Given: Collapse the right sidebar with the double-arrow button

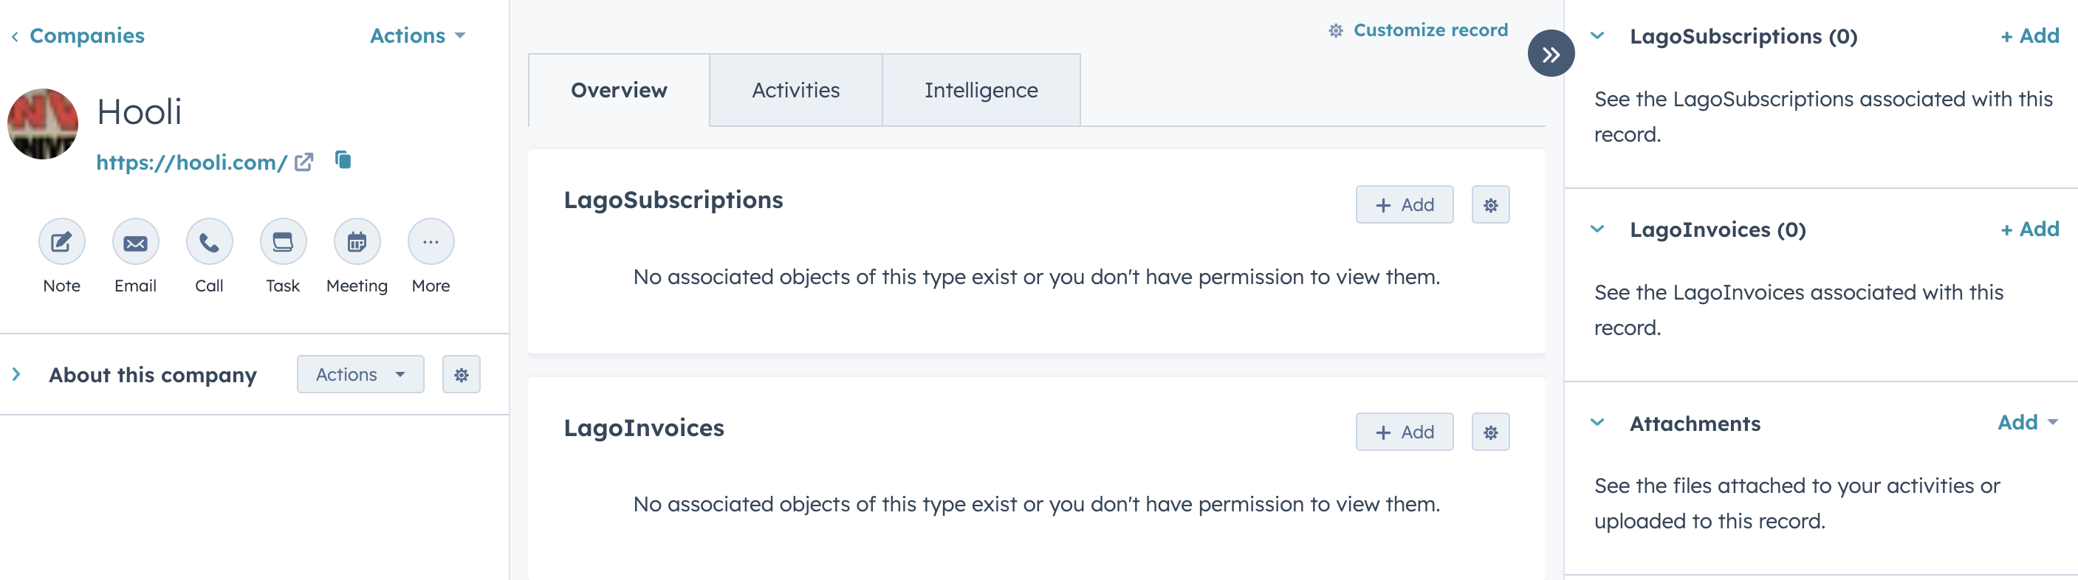Looking at the screenshot, I should [x=1551, y=54].
